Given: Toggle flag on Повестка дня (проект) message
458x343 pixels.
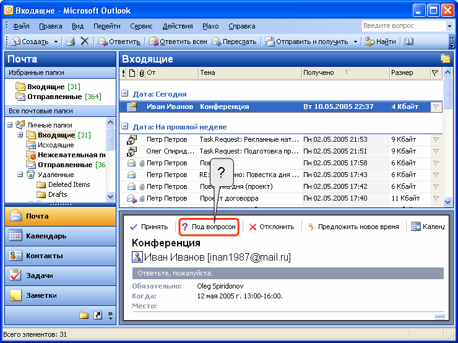Looking at the screenshot, I should [436, 186].
